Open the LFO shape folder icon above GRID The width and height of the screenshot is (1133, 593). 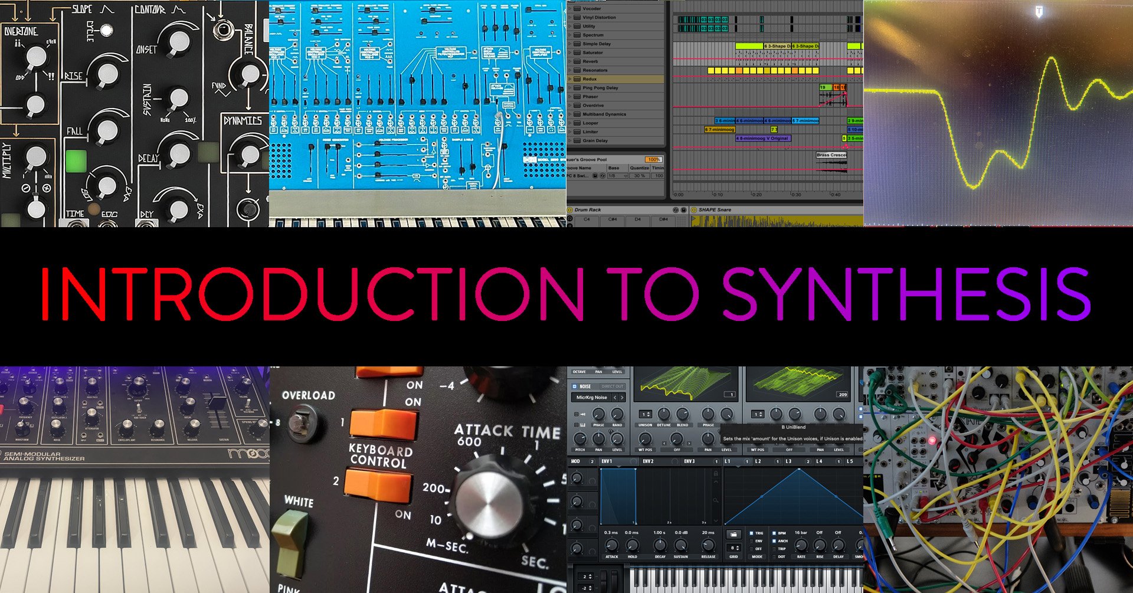(x=733, y=534)
